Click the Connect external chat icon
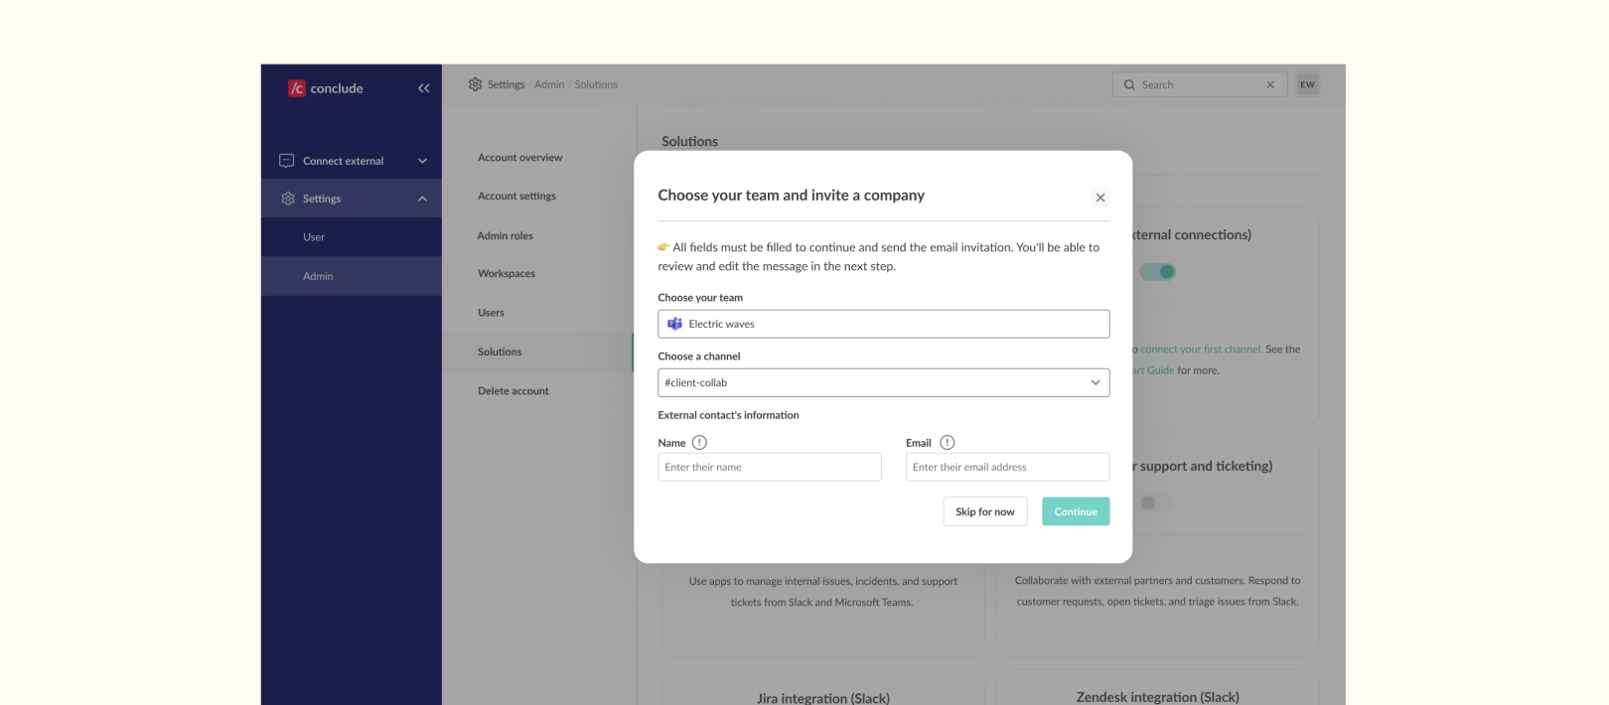Screen dimensions: 1609x705 tap(287, 161)
